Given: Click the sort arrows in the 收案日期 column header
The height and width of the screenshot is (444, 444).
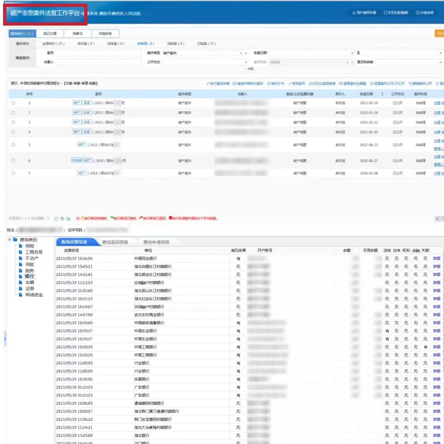Looking at the screenshot, I should click(382, 94).
